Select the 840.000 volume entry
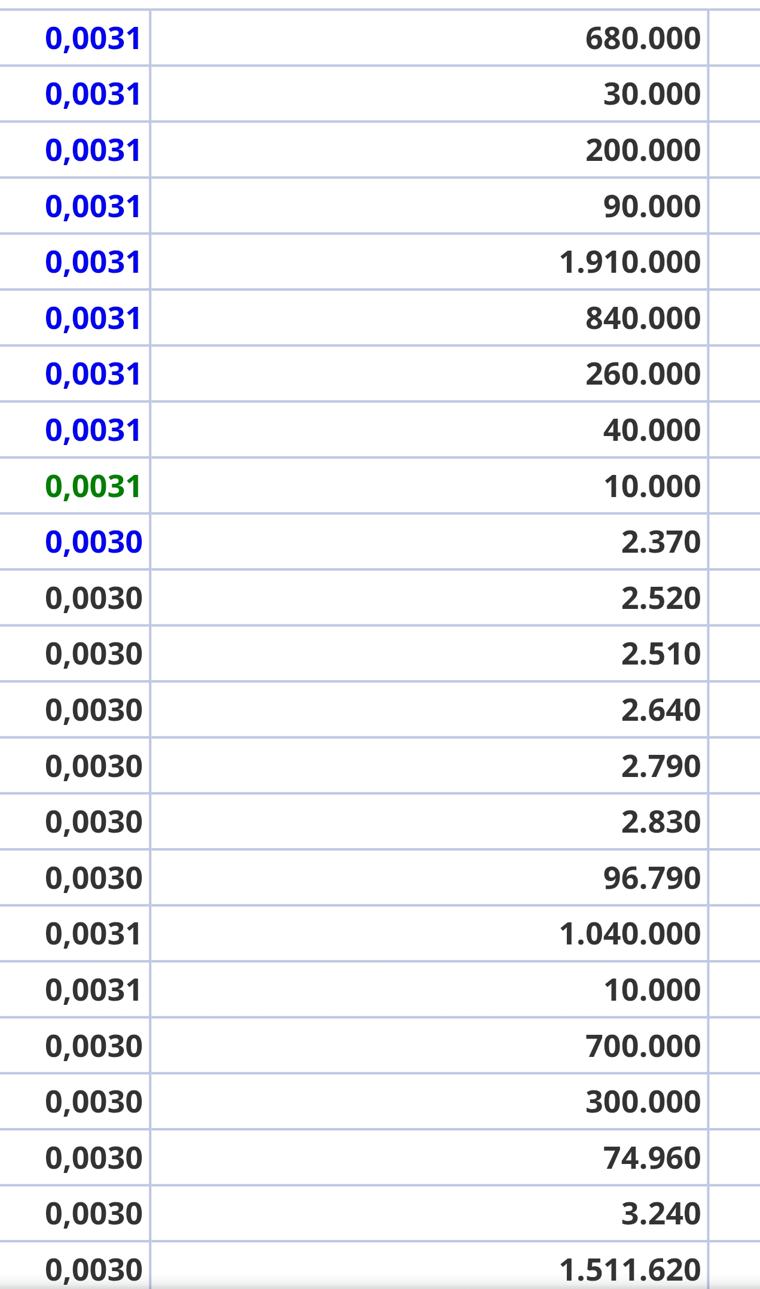Viewport: 760px width, 1289px height. coord(643,318)
